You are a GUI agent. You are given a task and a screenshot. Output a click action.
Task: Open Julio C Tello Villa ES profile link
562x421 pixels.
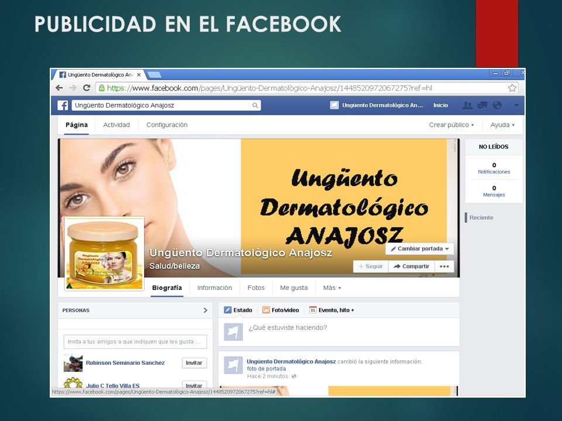[112, 385]
